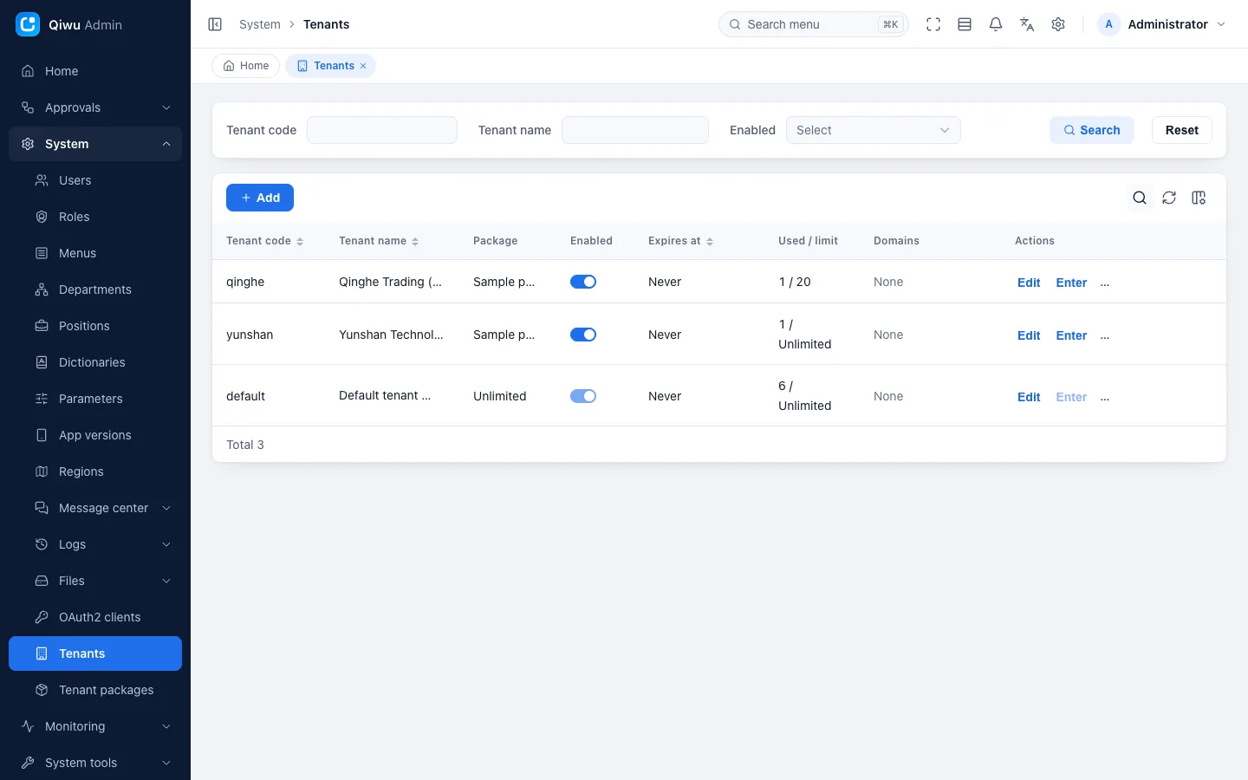Viewport: 1248px width, 780px height.
Task: Collapse the sidebar with the panel icon
Action: [215, 24]
